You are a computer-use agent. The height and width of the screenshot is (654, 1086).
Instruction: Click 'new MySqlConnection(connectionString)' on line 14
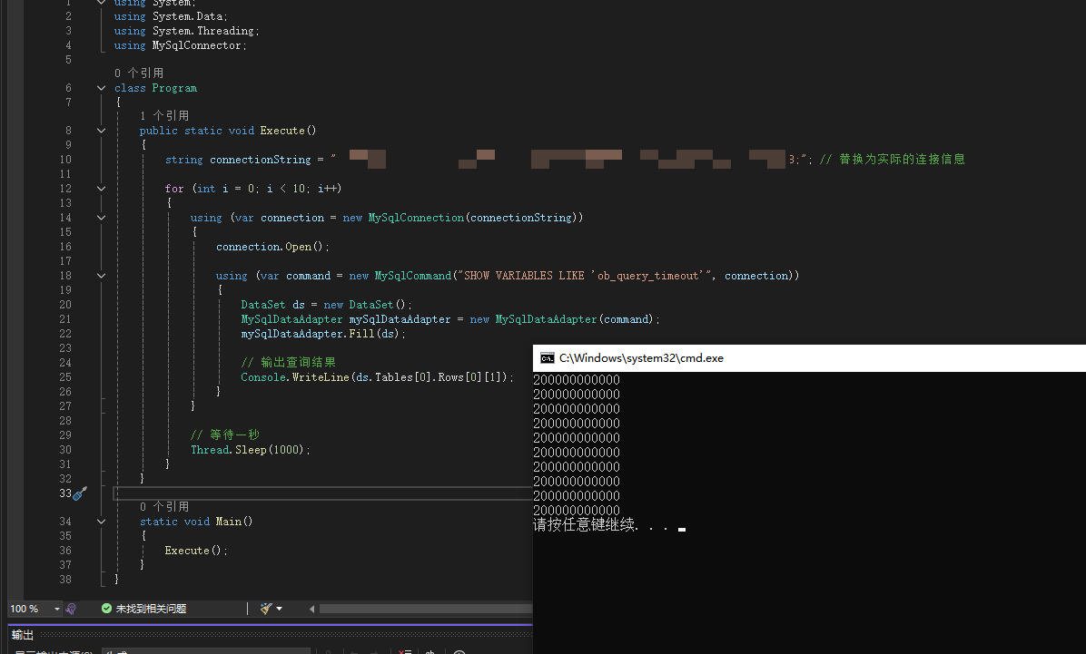[460, 218]
